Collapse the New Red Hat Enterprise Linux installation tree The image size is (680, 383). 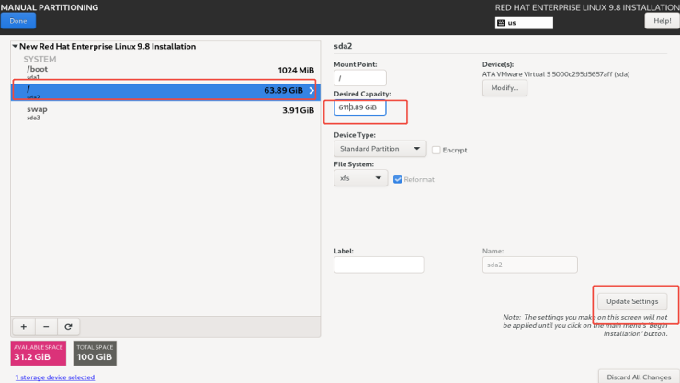coord(16,46)
